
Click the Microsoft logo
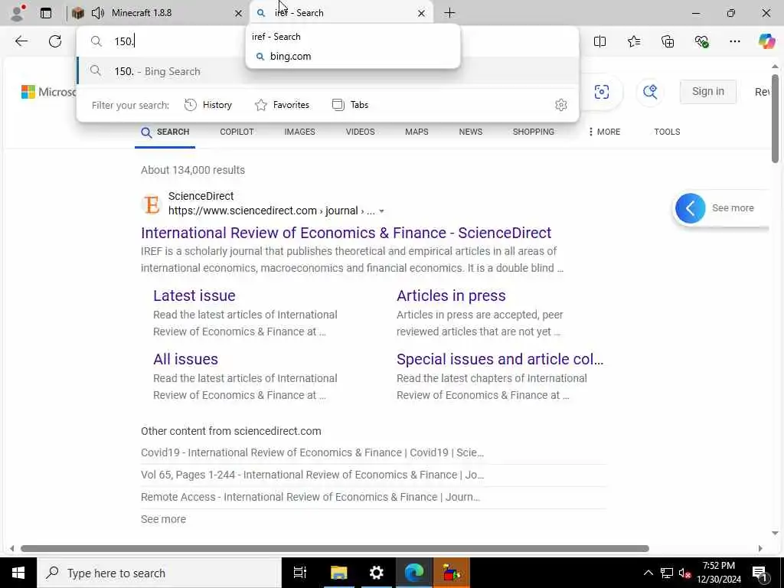(48, 92)
